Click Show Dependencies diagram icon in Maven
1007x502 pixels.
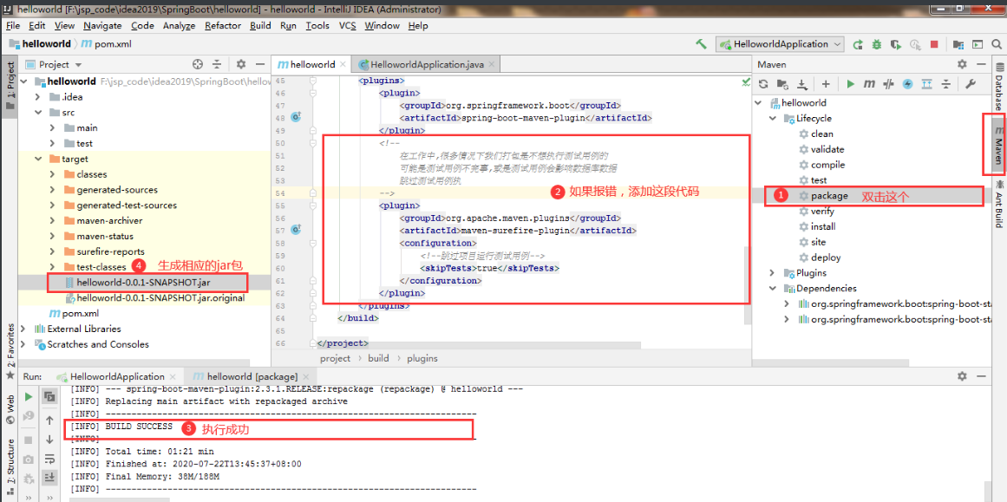click(x=926, y=84)
